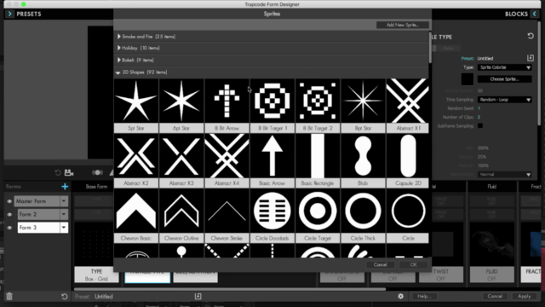Image resolution: width=545 pixels, height=307 pixels.
Task: Select the Chevron Outline sprite
Action: coord(181,216)
